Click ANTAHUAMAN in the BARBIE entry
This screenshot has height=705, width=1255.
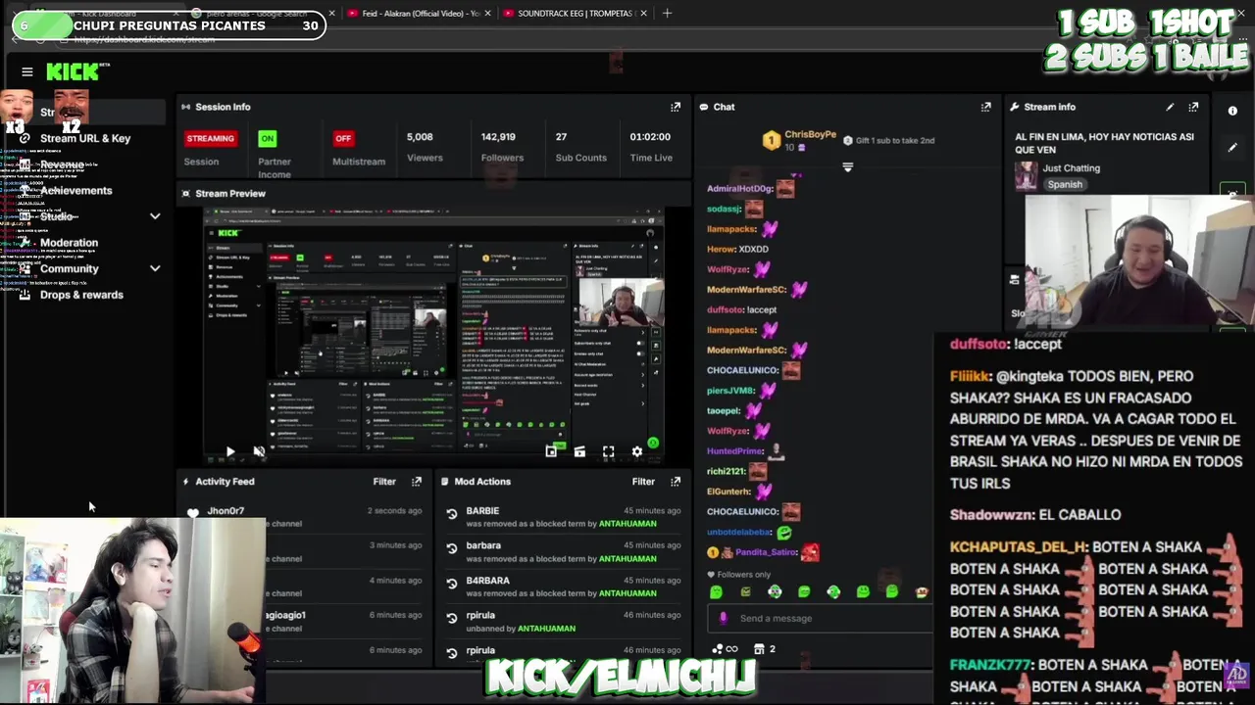tap(627, 524)
